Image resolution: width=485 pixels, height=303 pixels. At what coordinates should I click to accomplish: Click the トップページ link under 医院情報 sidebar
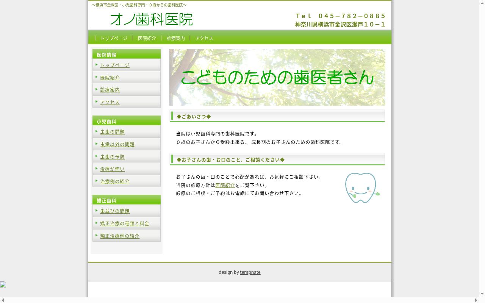point(115,65)
